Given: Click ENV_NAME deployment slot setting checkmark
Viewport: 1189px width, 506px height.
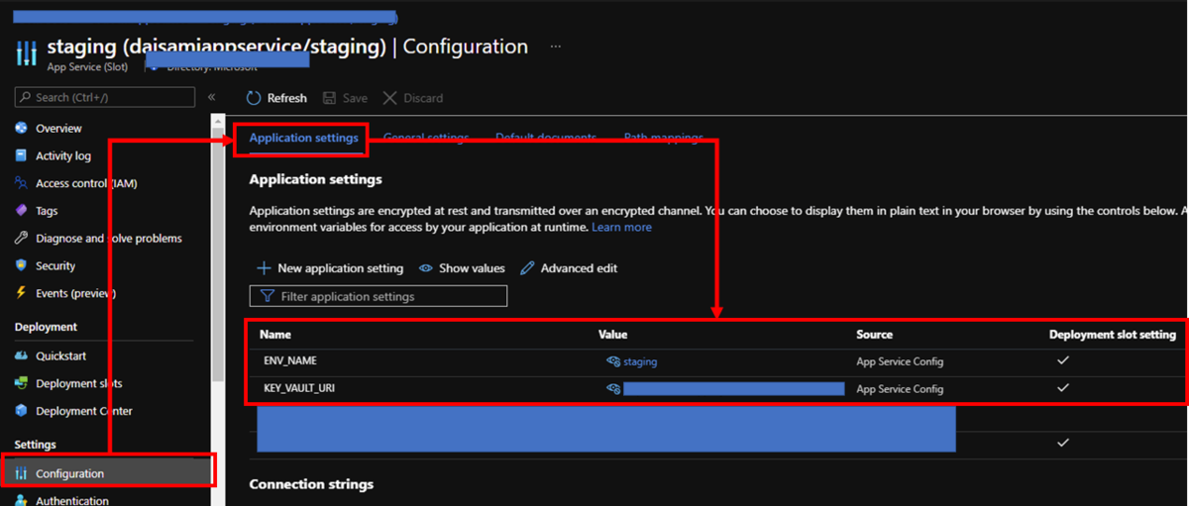Looking at the screenshot, I should (1063, 361).
